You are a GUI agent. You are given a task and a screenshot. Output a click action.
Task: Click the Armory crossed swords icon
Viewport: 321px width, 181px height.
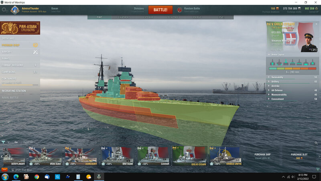tap(35, 52)
